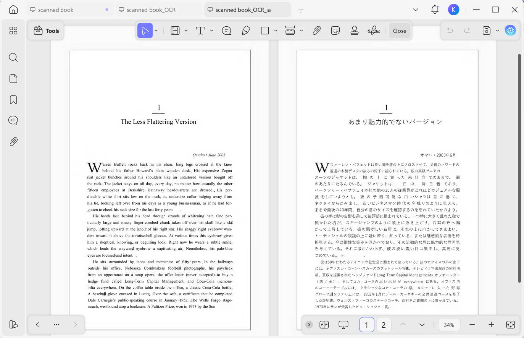Expand the save options dropdown arrow
Viewport: 524px width, 338px height.
(497, 31)
